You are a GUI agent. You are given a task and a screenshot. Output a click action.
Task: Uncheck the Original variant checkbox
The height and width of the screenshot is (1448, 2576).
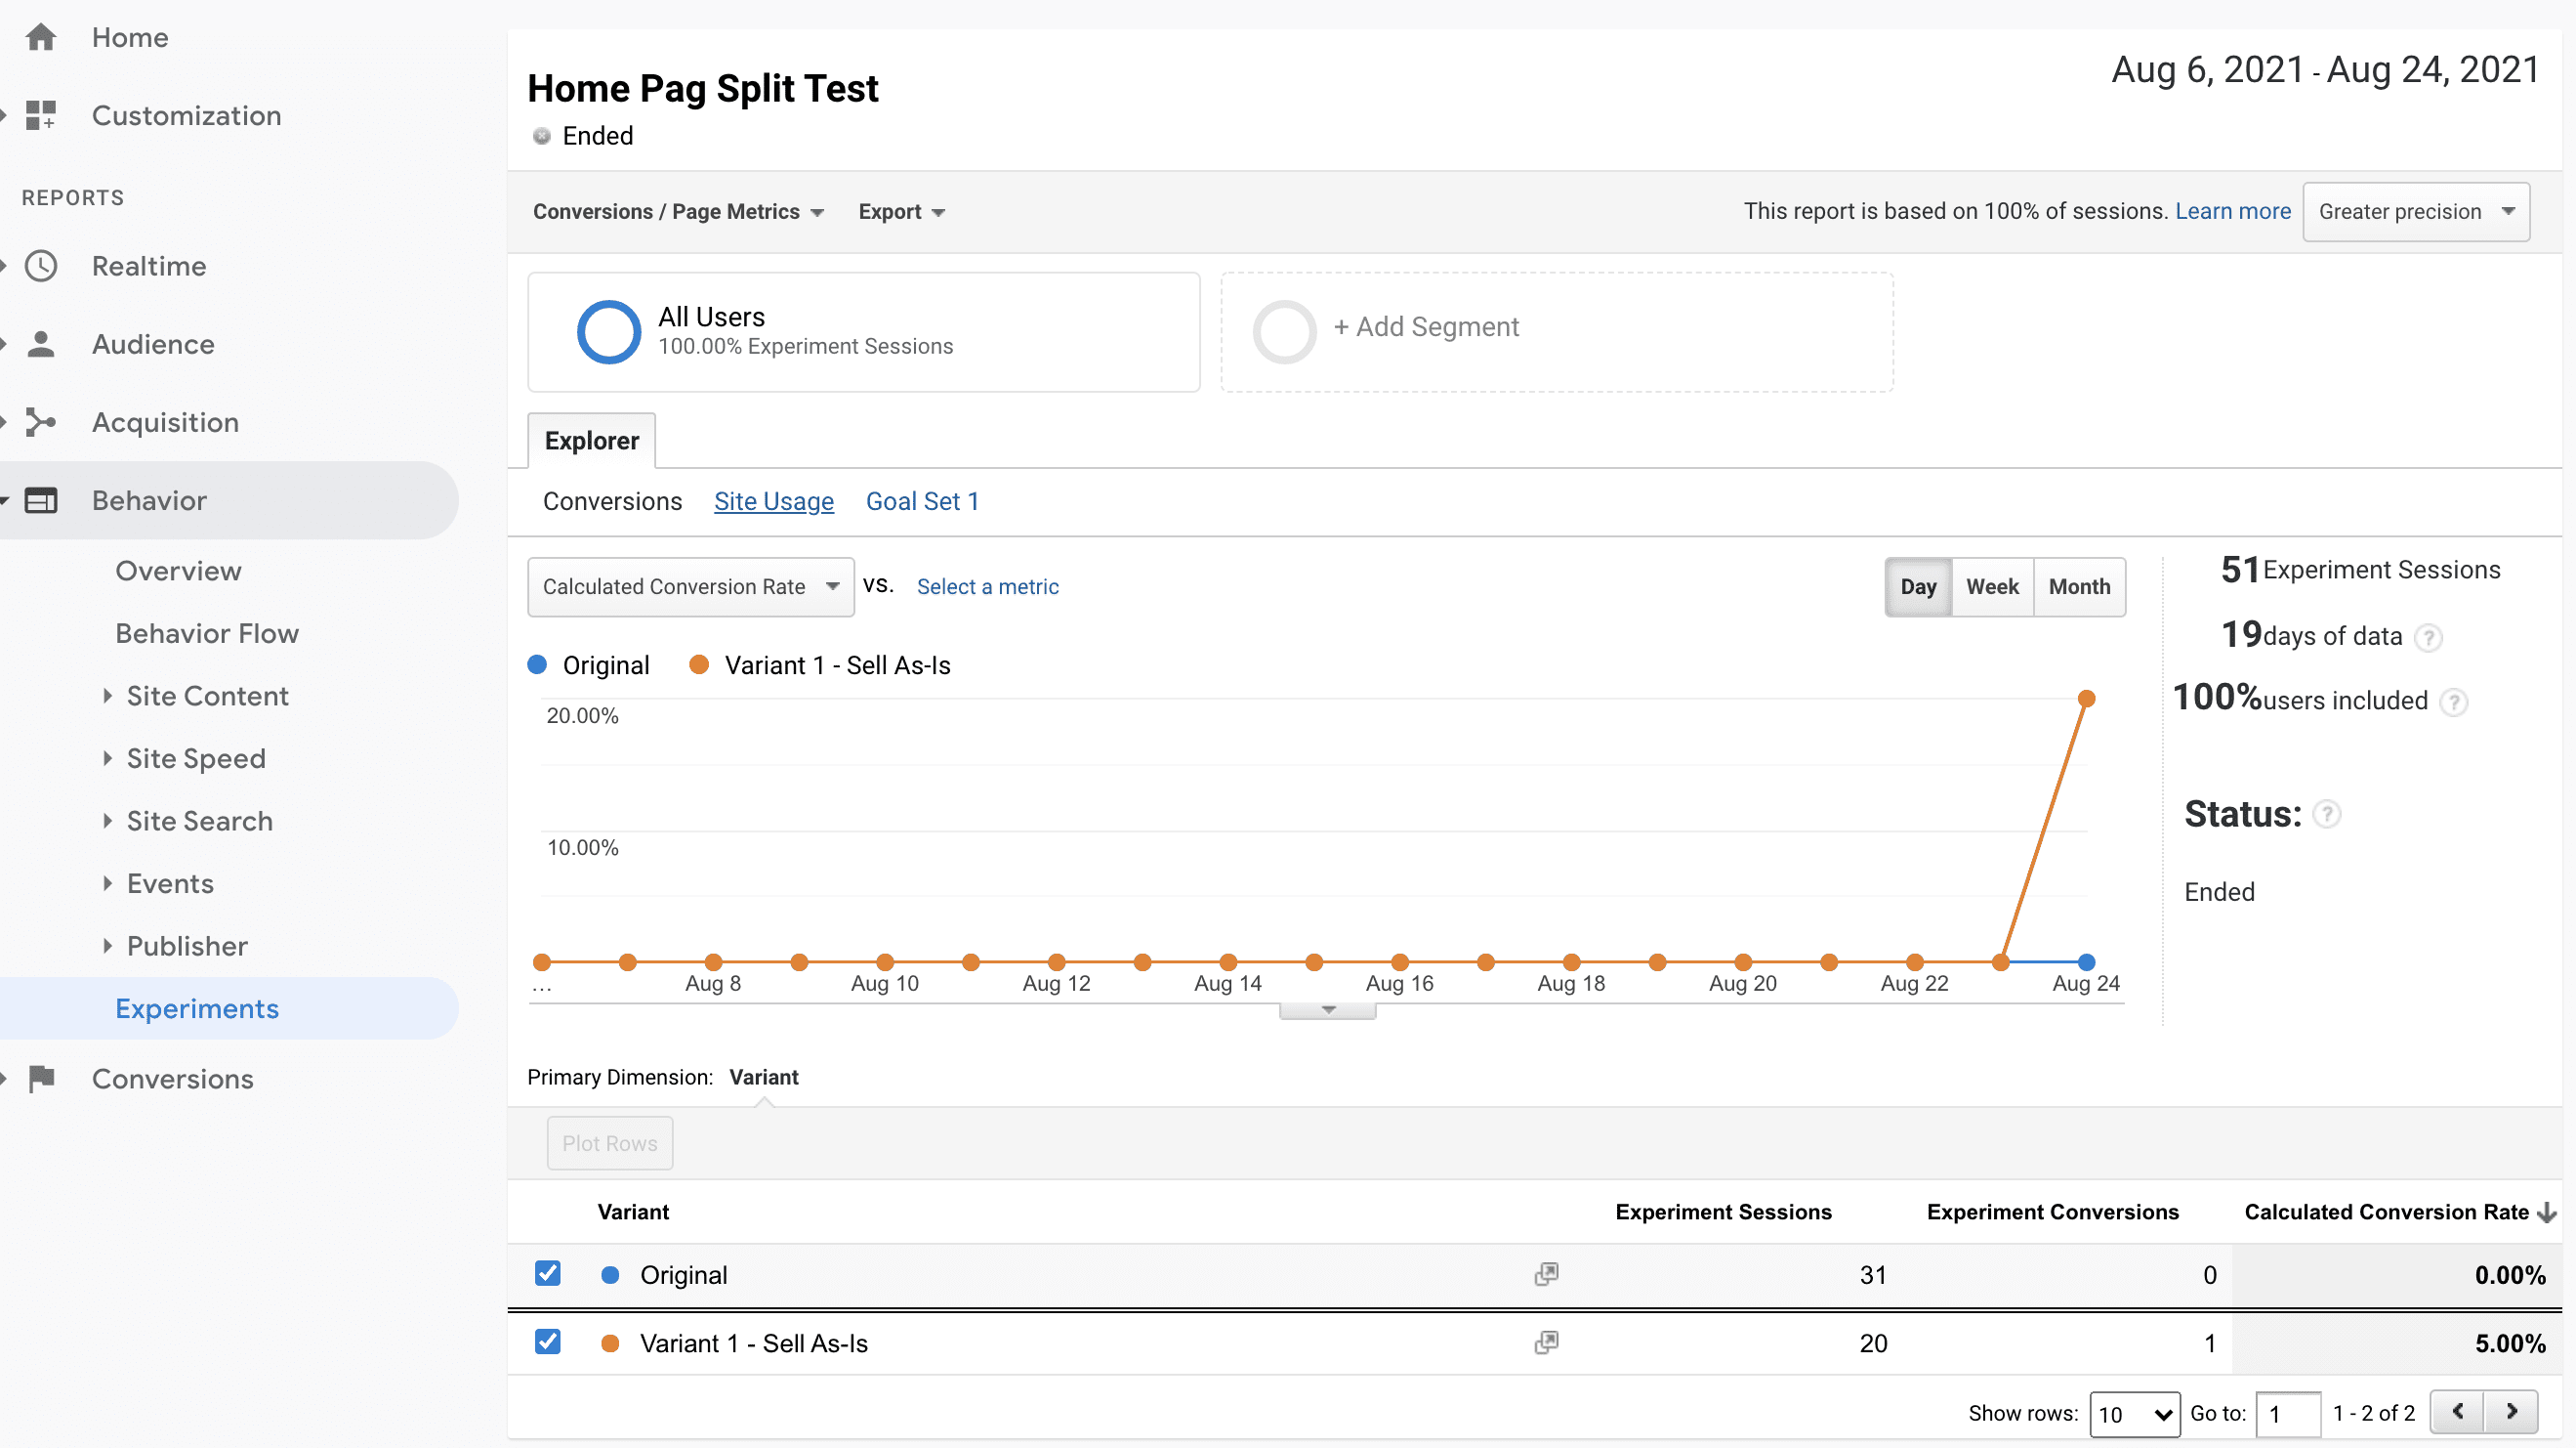pos(547,1273)
